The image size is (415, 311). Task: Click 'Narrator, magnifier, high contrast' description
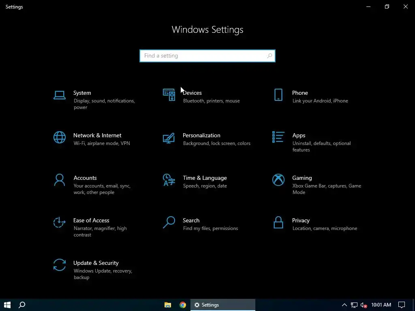tap(100, 232)
